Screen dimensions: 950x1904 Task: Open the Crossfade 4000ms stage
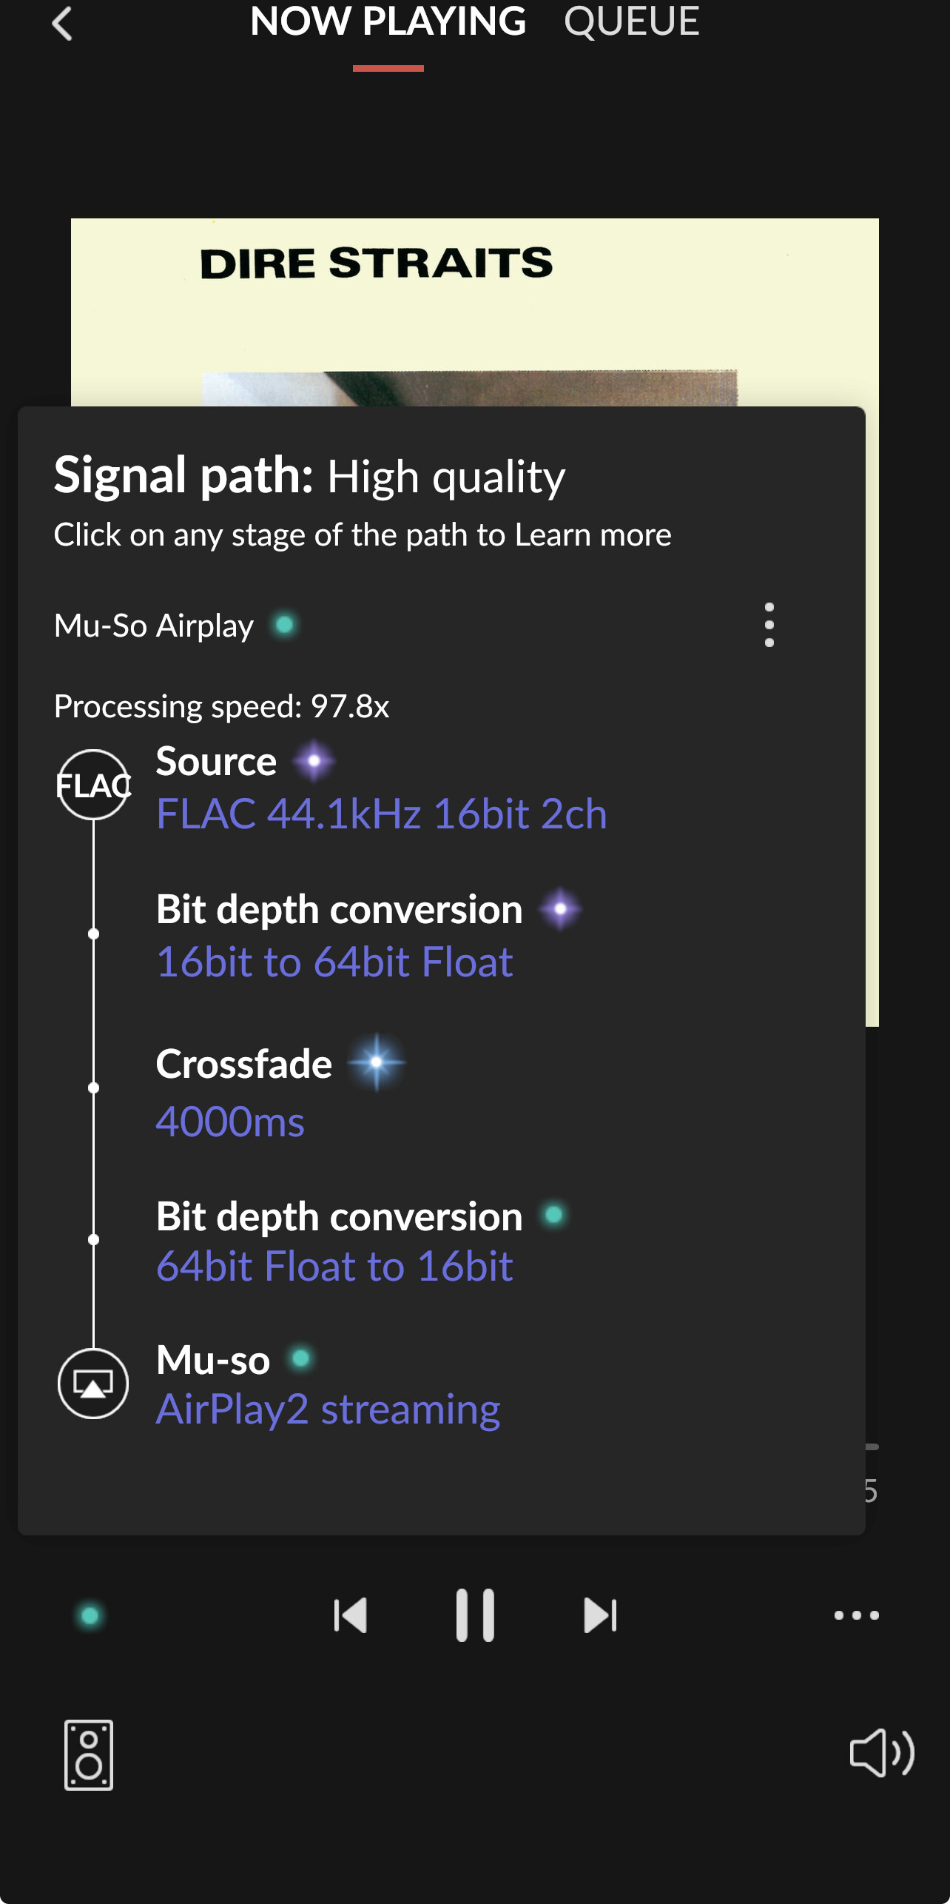tap(230, 1122)
